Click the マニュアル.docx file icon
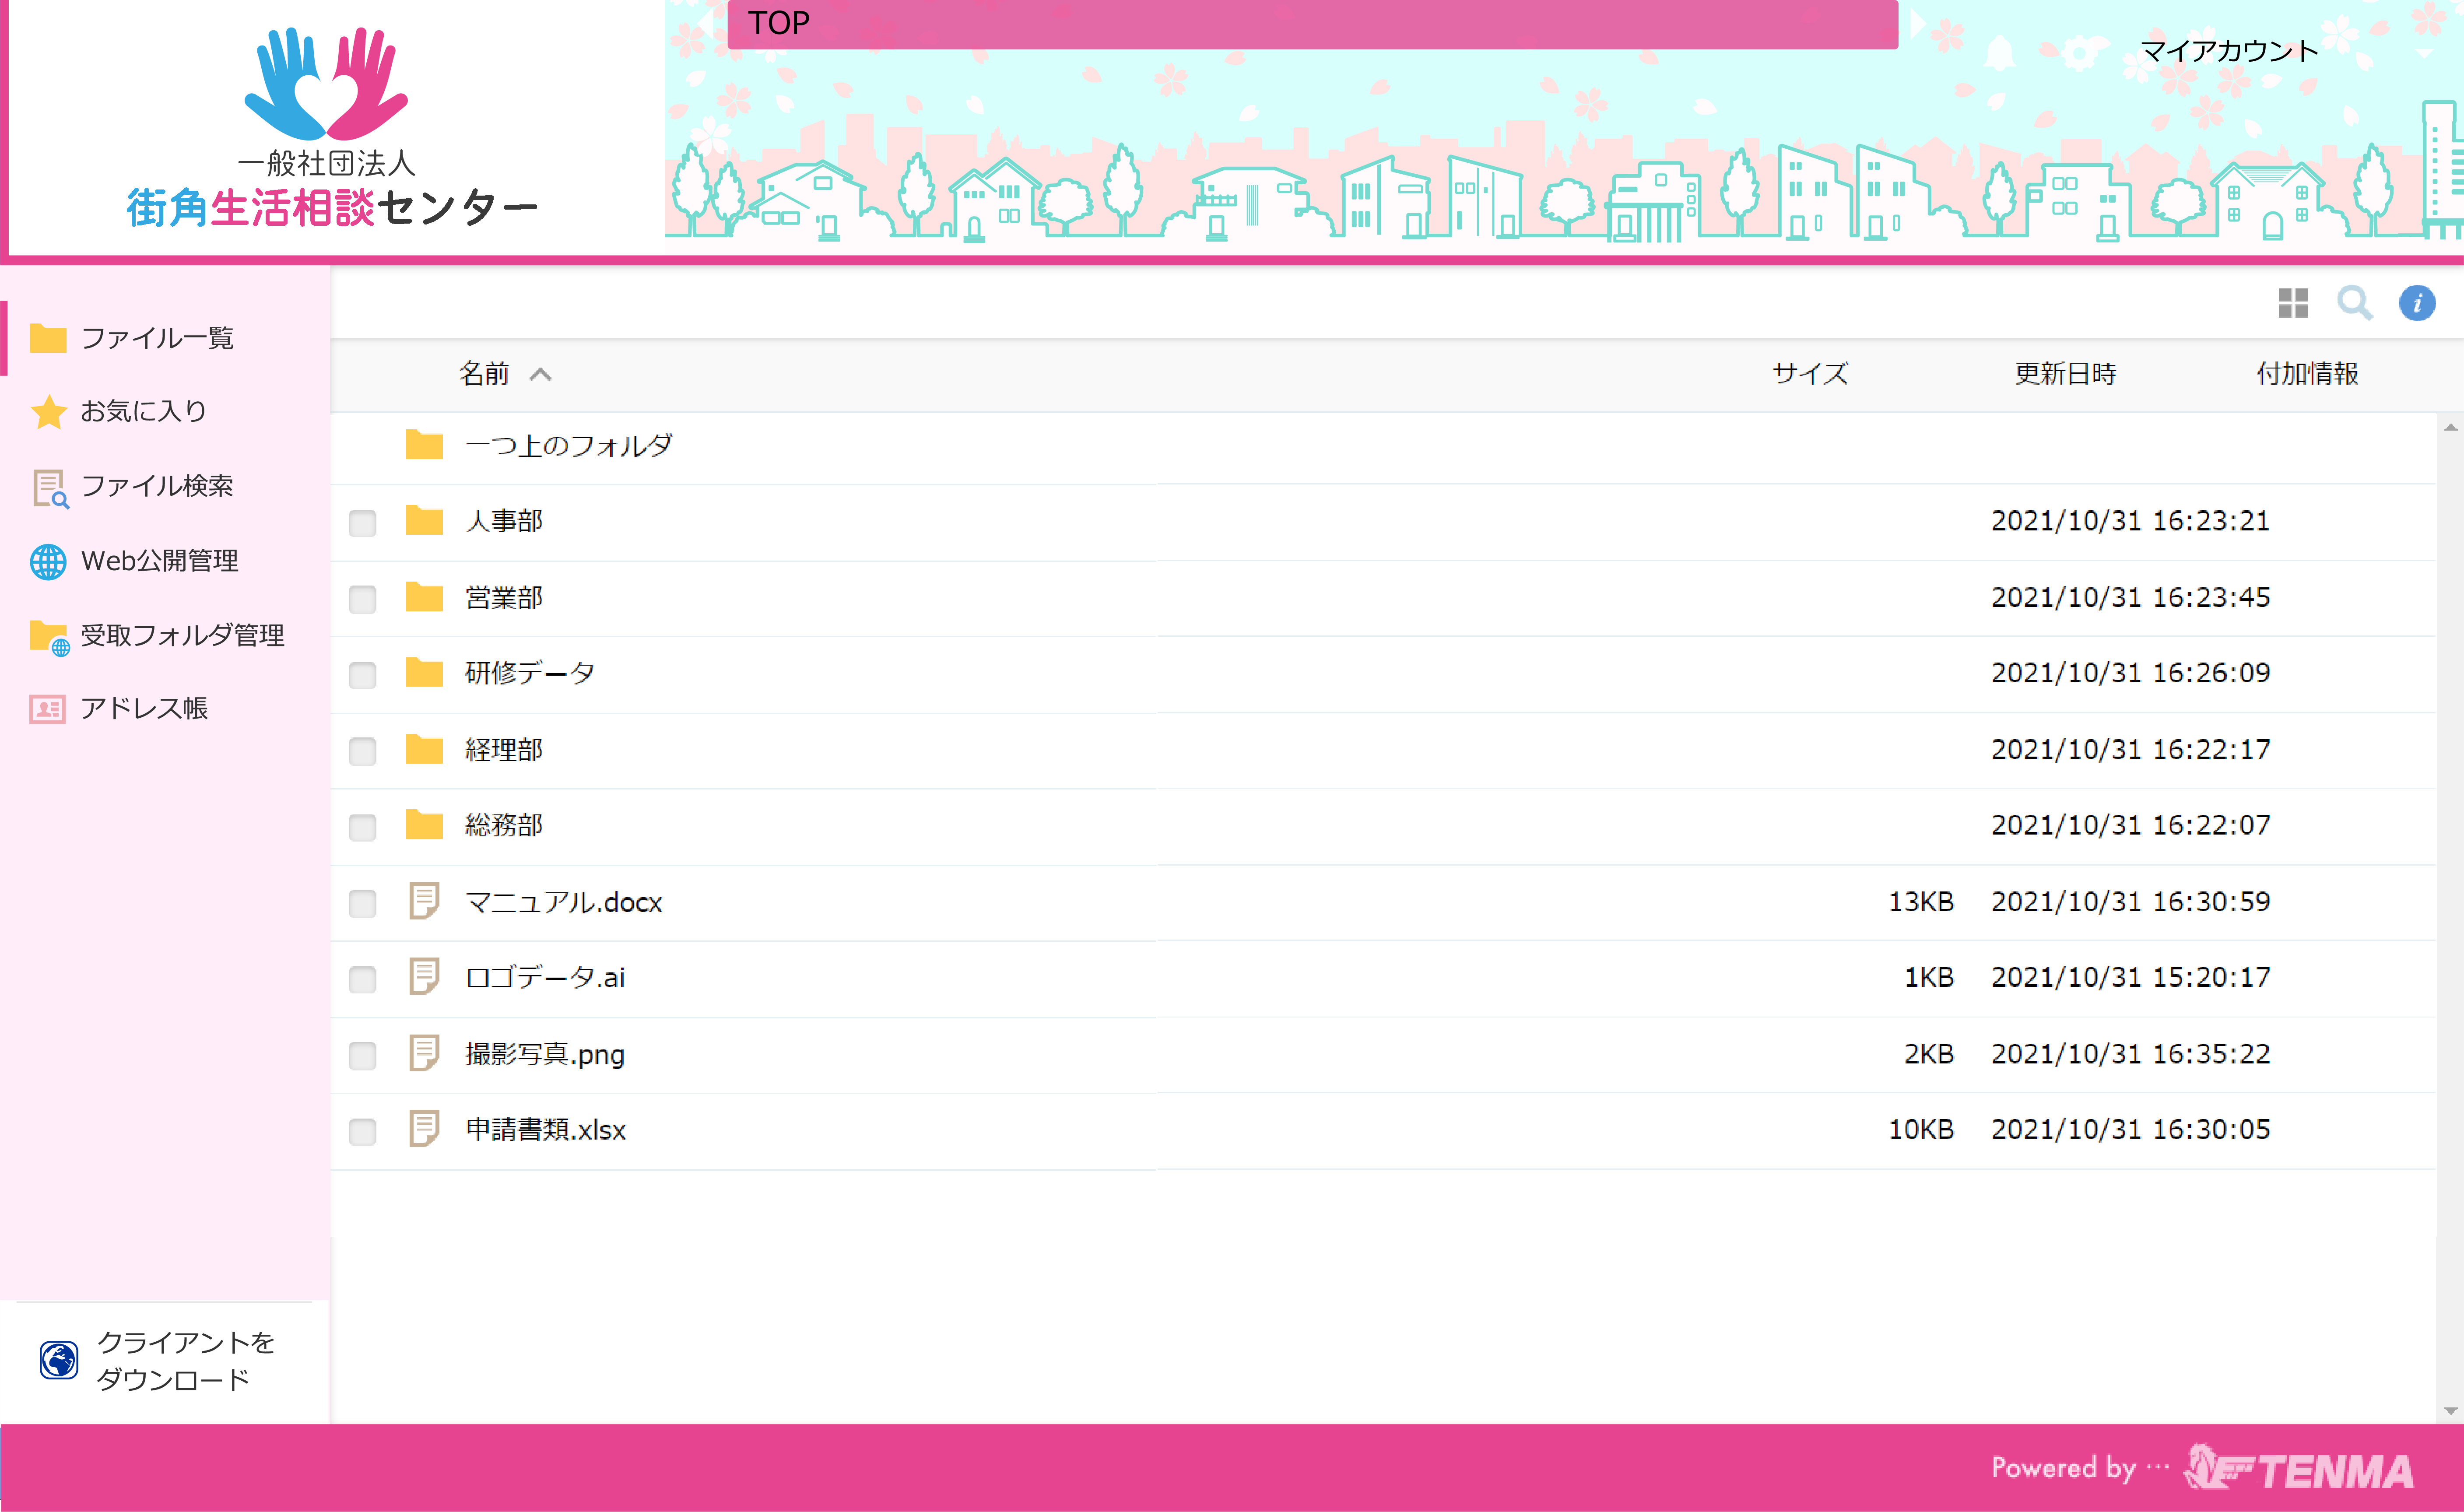Viewport: 2464px width, 1512px height. (424, 901)
